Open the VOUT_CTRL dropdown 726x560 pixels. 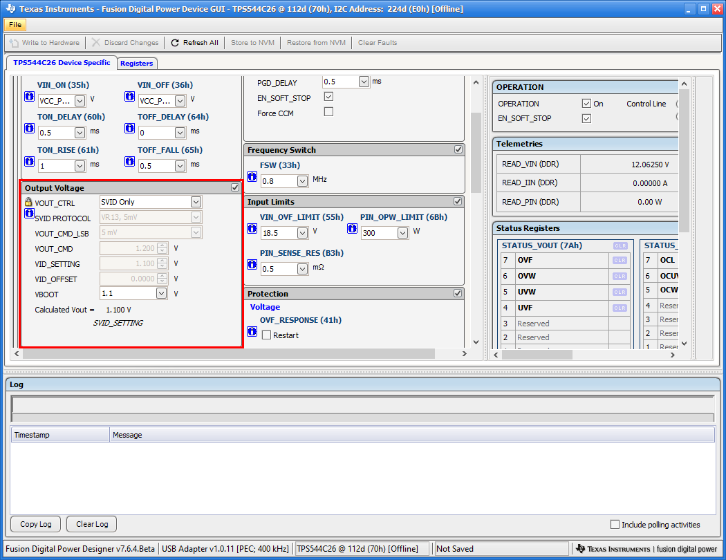point(196,202)
